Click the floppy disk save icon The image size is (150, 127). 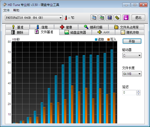[x=110, y=18]
